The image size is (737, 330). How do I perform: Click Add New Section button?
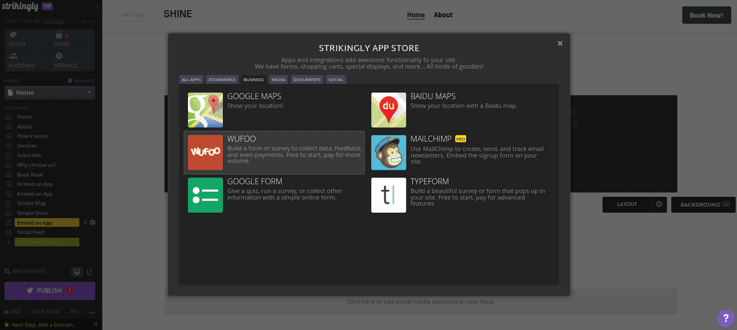[47, 242]
